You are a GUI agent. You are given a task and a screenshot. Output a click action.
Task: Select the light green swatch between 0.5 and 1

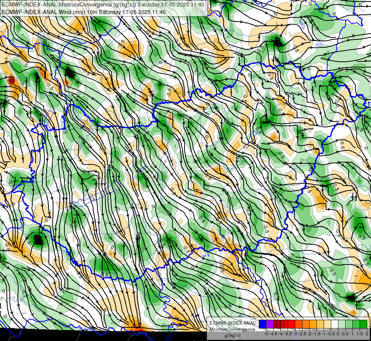point(349,324)
